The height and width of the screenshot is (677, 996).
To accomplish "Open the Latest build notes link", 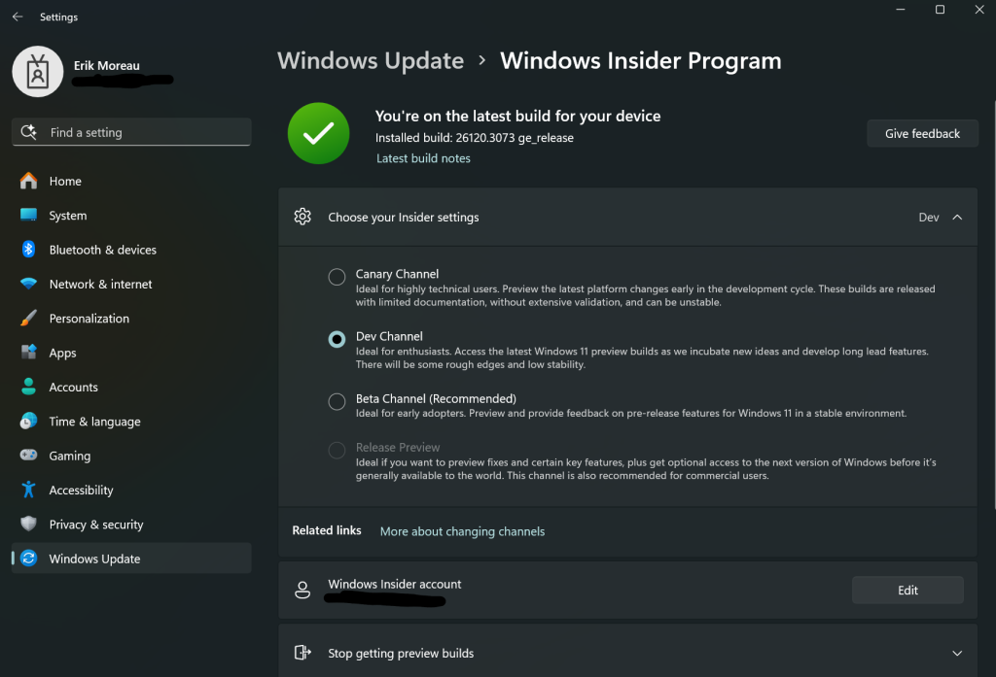I will pos(423,158).
